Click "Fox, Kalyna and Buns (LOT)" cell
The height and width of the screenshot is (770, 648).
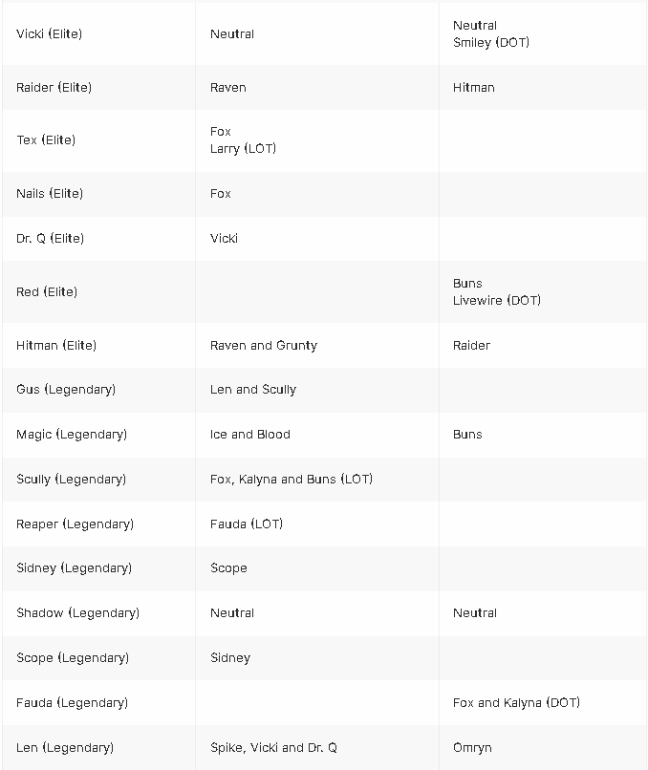tap(291, 480)
